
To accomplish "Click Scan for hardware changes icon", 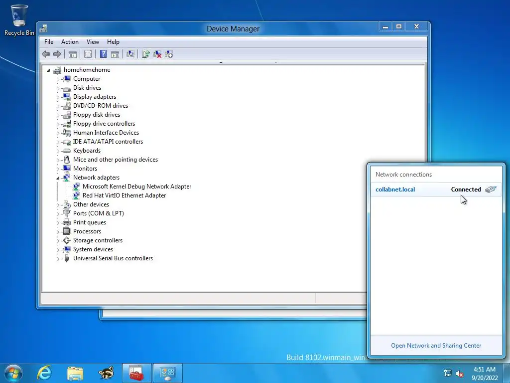I will pos(130,54).
